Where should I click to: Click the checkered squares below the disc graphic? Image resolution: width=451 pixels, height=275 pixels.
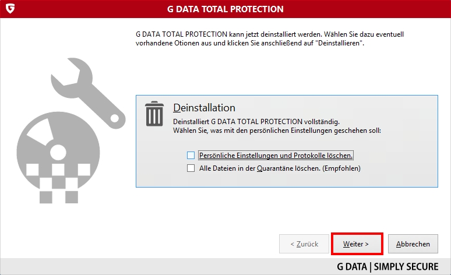coord(58,184)
